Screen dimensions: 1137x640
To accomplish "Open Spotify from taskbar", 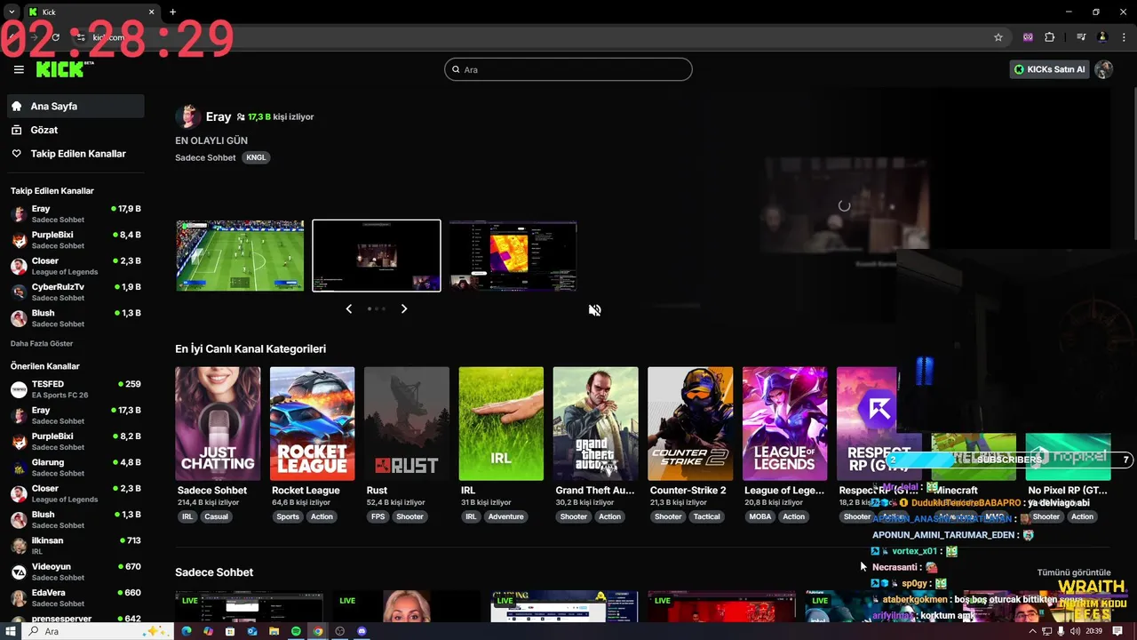I will click(296, 631).
